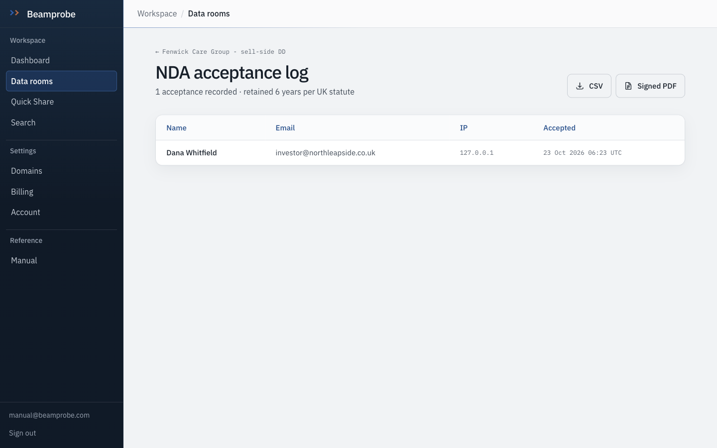Sign out of the account
717x448 pixels.
tap(22, 433)
